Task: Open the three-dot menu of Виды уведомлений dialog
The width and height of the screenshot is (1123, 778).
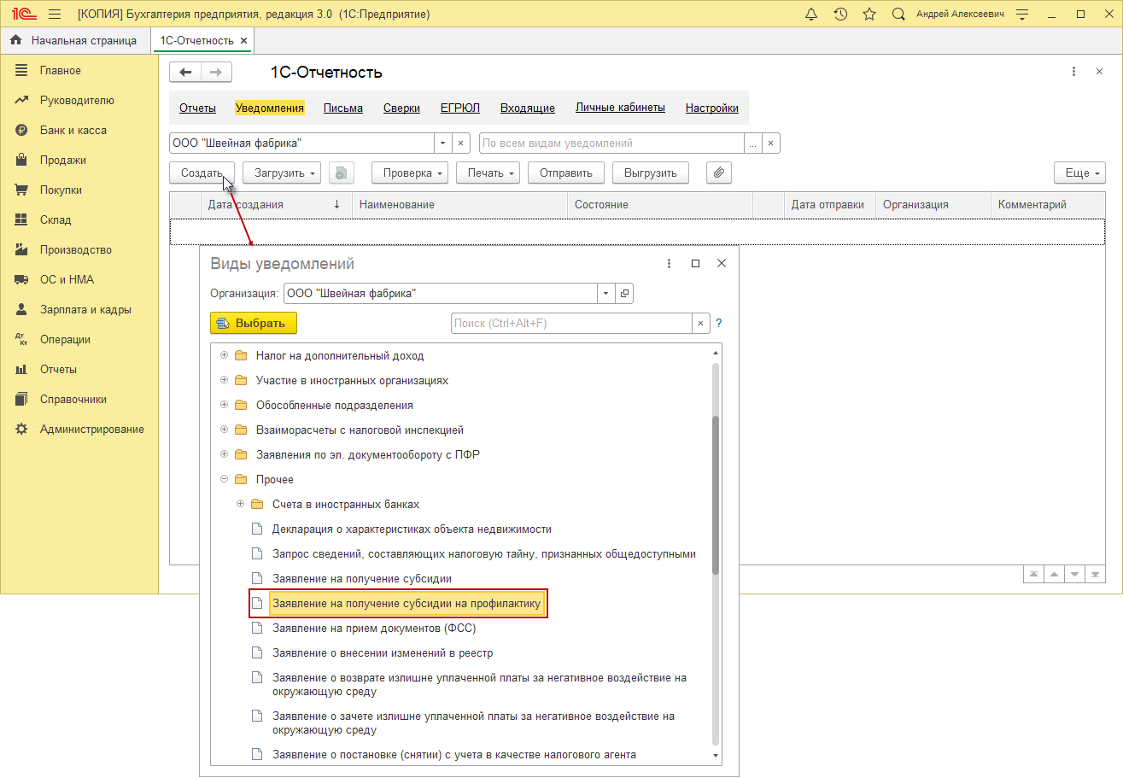Action: (670, 264)
